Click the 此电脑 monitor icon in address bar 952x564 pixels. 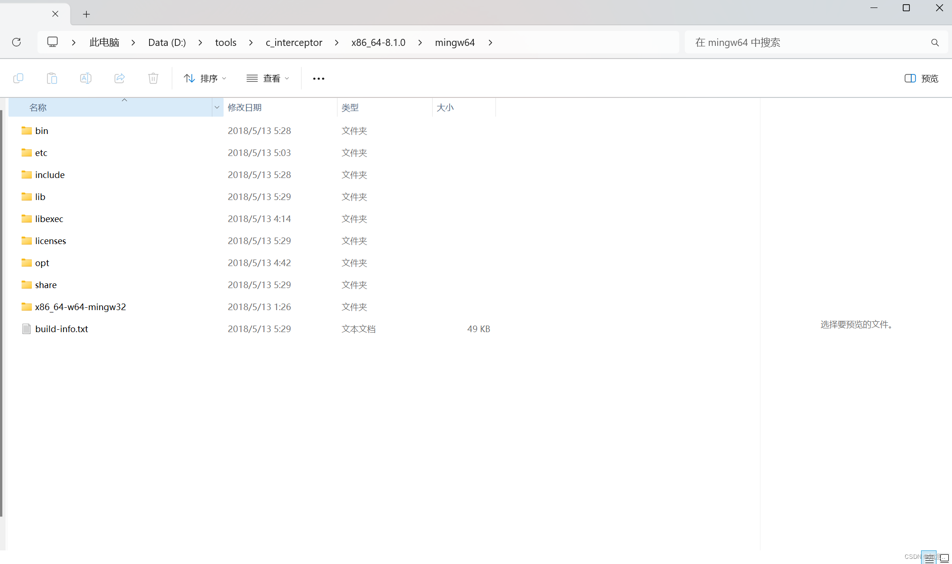coord(52,42)
